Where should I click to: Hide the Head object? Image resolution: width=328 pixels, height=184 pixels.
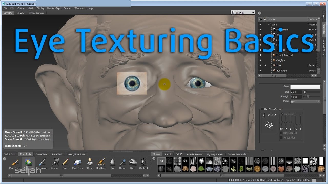[x=260, y=65]
